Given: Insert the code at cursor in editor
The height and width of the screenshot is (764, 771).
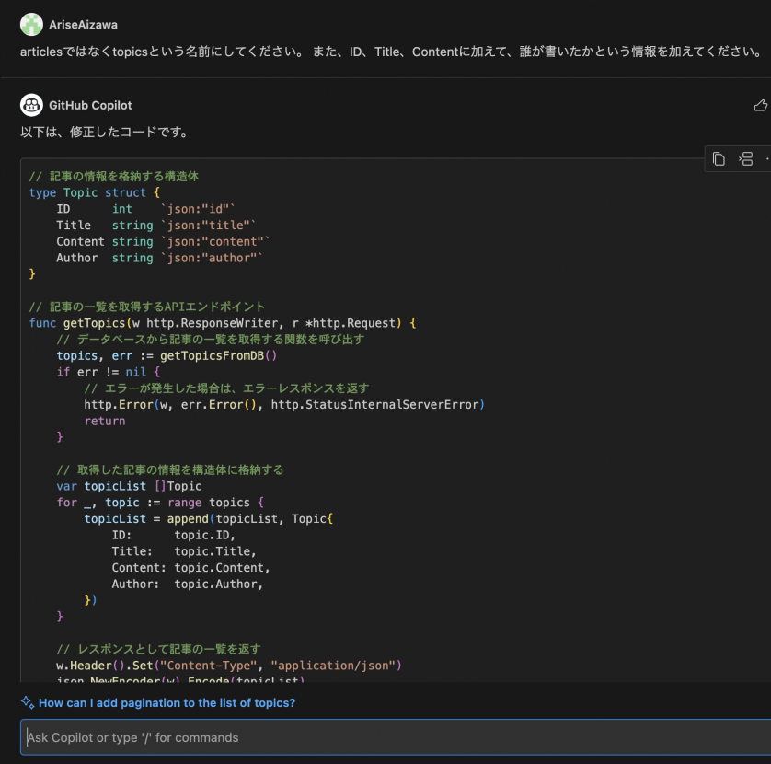Looking at the screenshot, I should 746,158.
